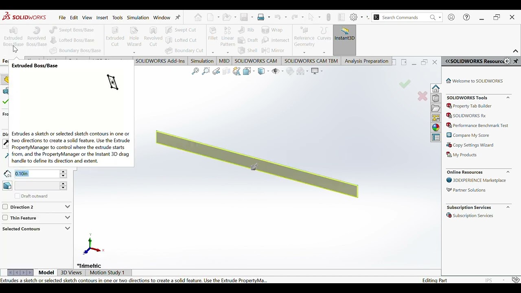
Task: Choose the Rib command
Action: [246, 30]
